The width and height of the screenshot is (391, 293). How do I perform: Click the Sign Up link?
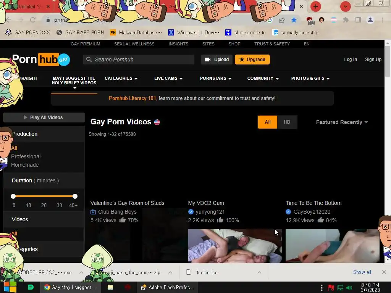pos(373,60)
